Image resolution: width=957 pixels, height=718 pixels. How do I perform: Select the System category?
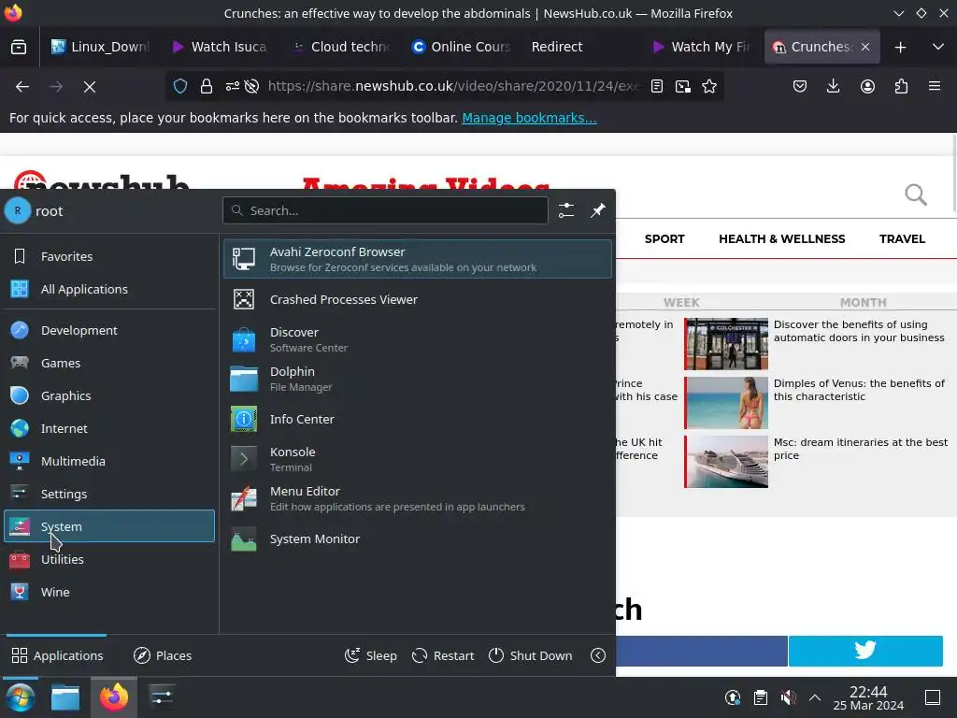[x=109, y=526]
